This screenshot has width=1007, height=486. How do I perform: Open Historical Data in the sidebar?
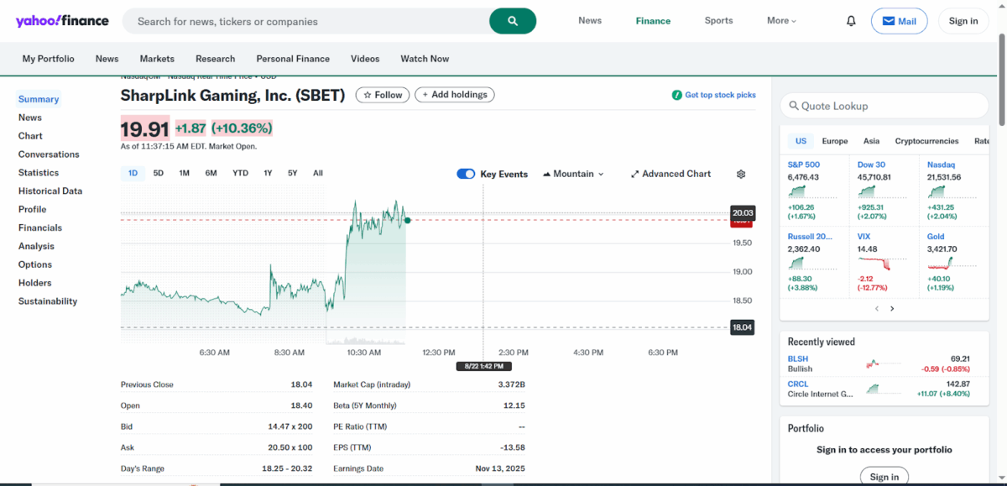tap(50, 191)
